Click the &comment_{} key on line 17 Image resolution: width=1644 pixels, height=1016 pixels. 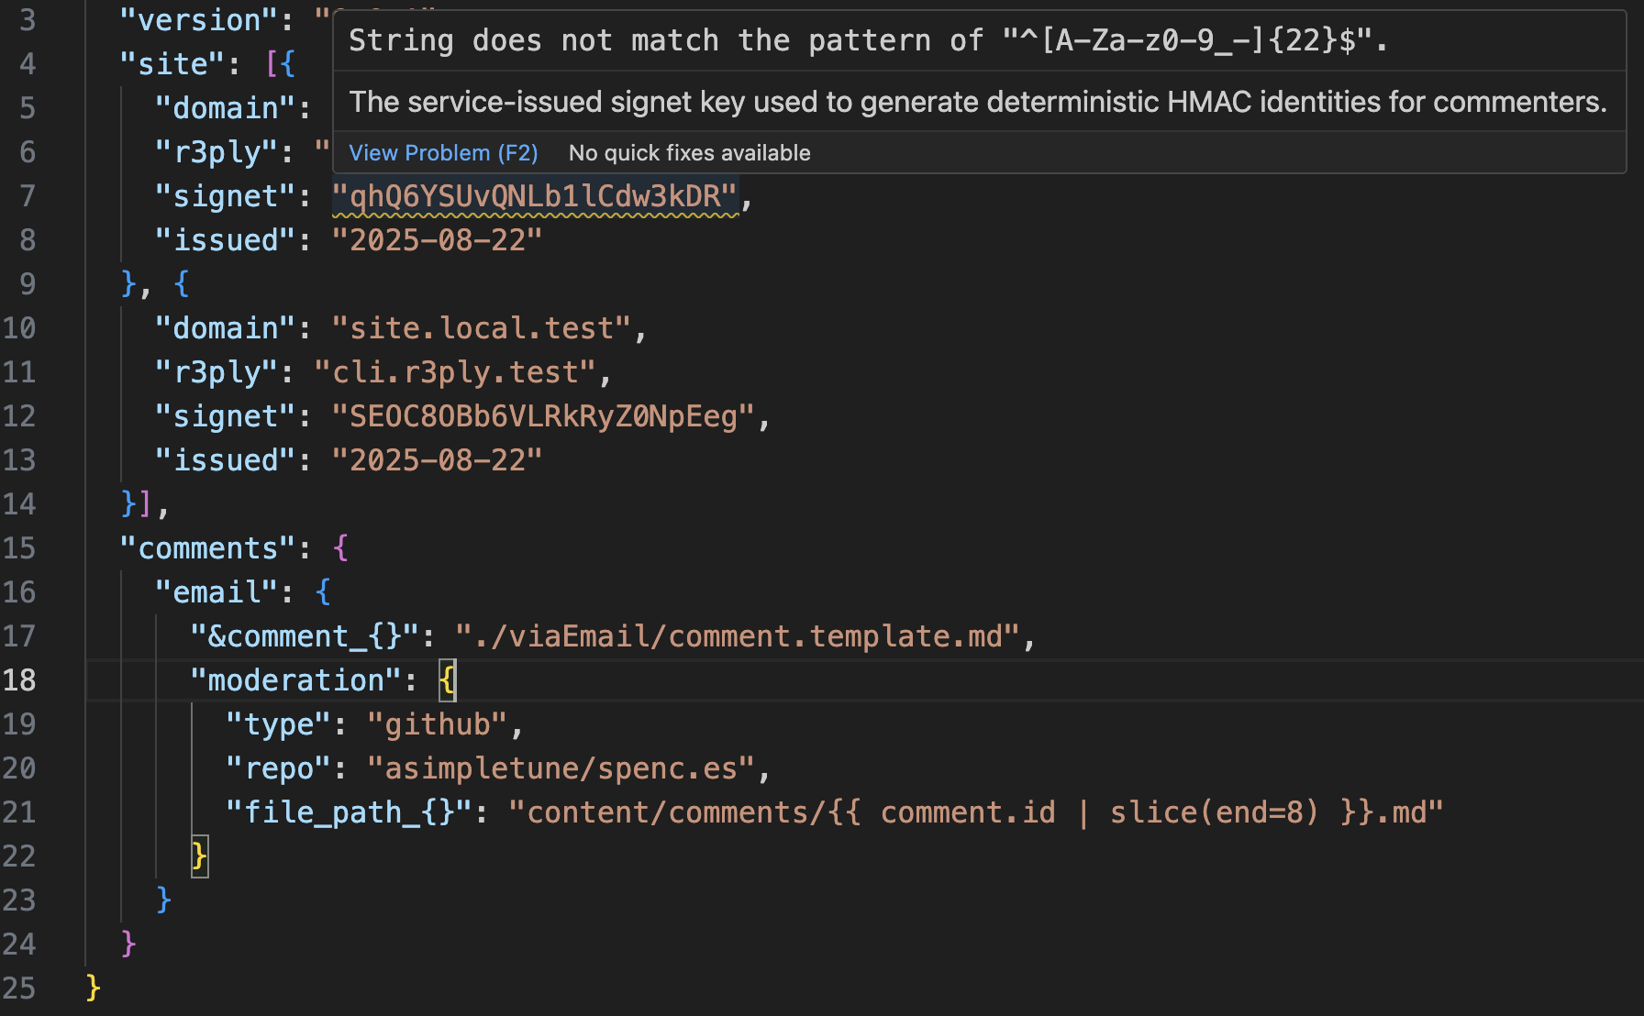[x=299, y=635]
